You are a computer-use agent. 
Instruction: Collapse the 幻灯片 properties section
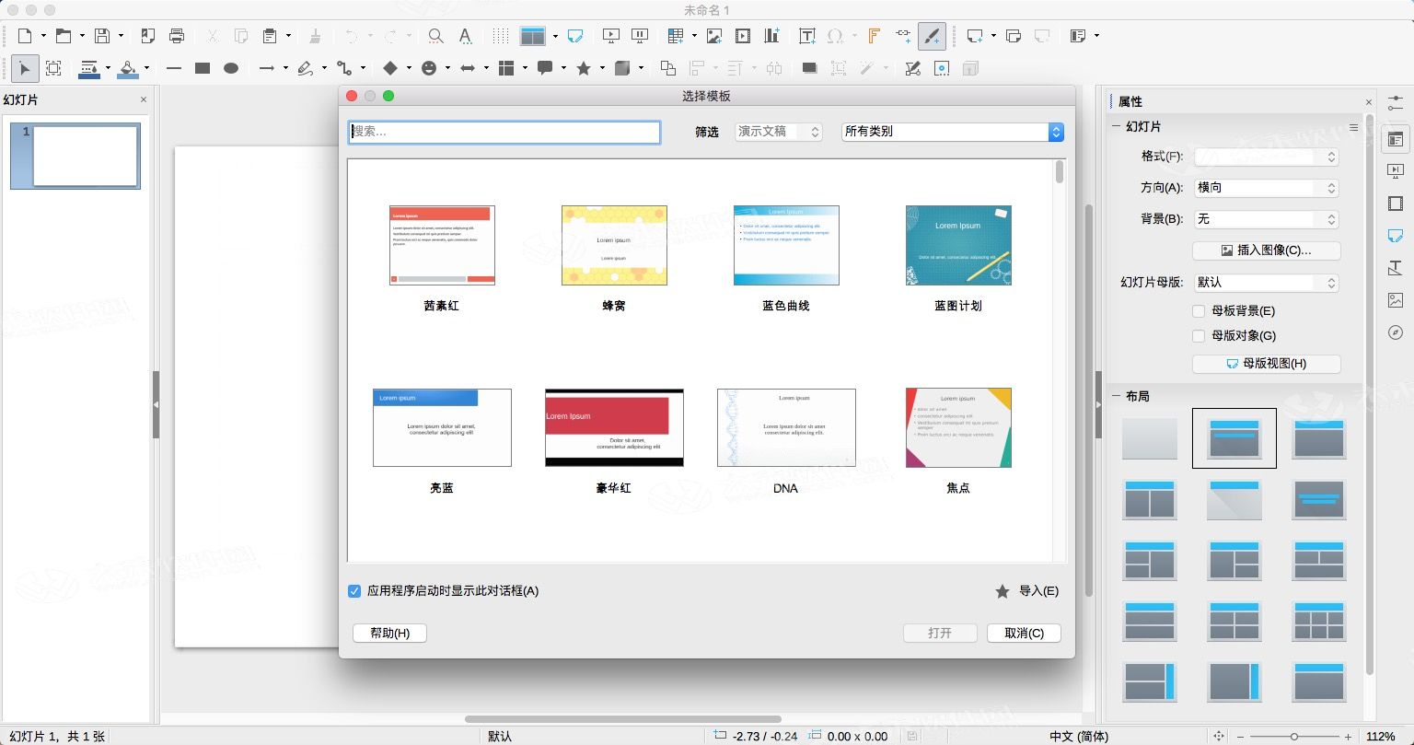pyautogui.click(x=1115, y=126)
